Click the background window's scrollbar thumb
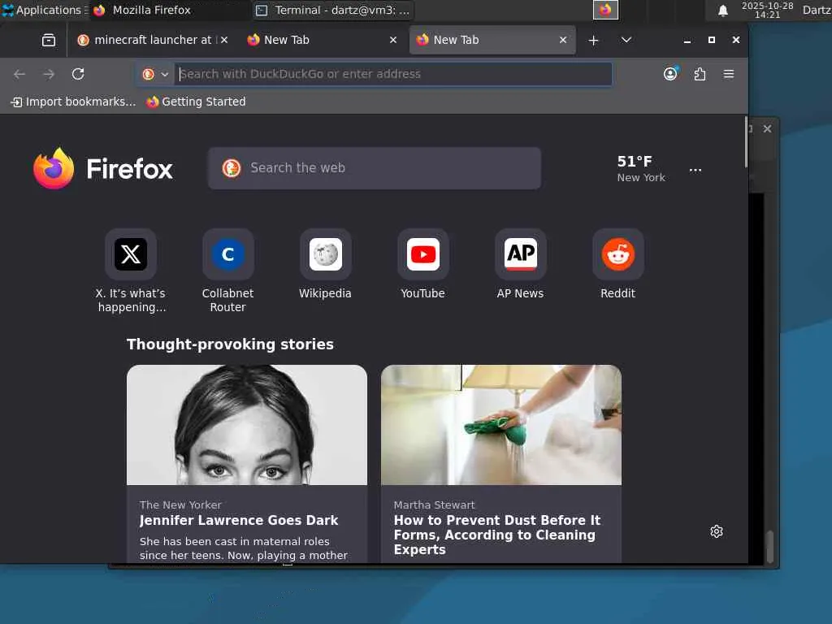 (x=770, y=547)
